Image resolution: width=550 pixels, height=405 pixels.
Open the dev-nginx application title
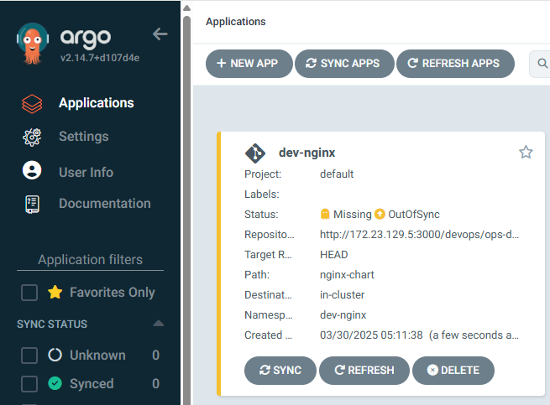point(307,153)
